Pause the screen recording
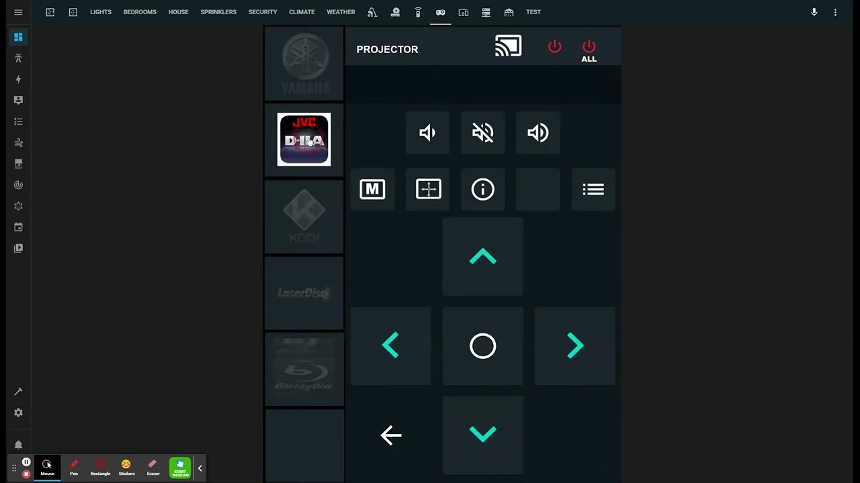This screenshot has height=483, width=860. tap(26, 462)
